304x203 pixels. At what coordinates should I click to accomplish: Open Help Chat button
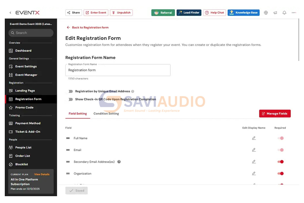[x=215, y=13]
